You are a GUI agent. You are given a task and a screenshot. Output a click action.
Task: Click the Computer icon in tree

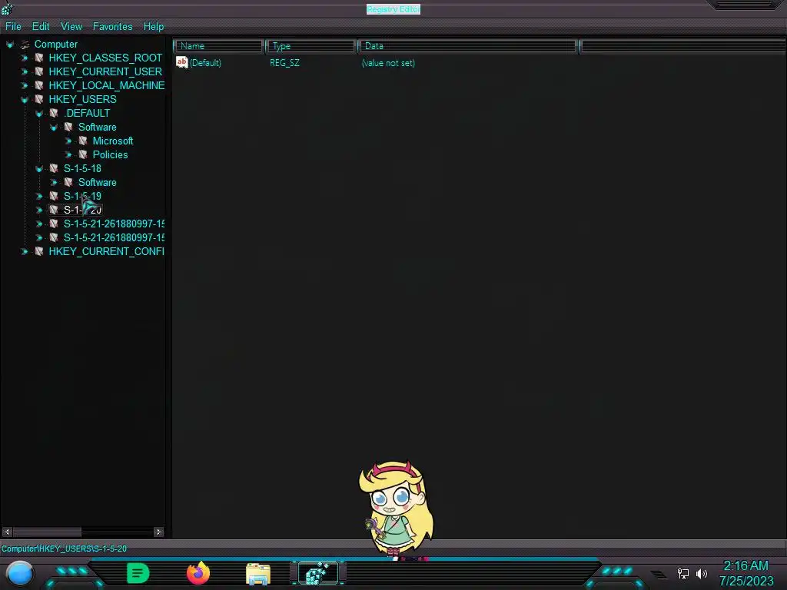[25, 44]
